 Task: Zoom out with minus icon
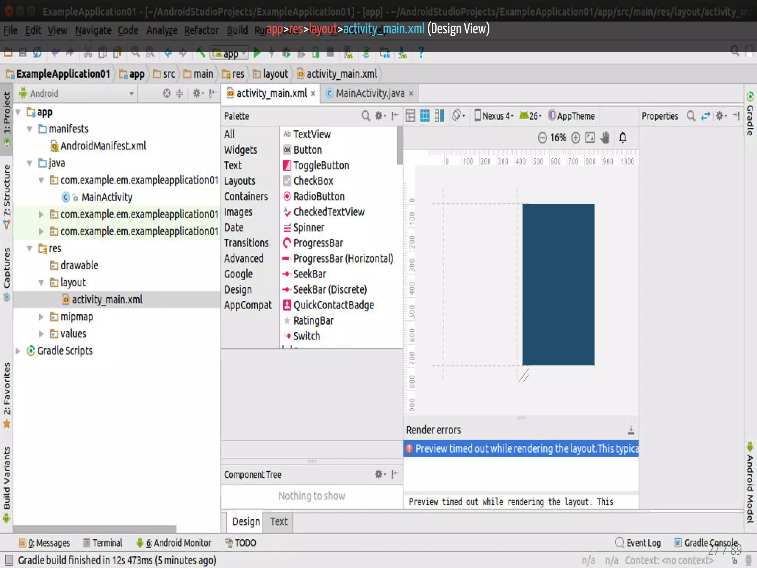coord(542,138)
